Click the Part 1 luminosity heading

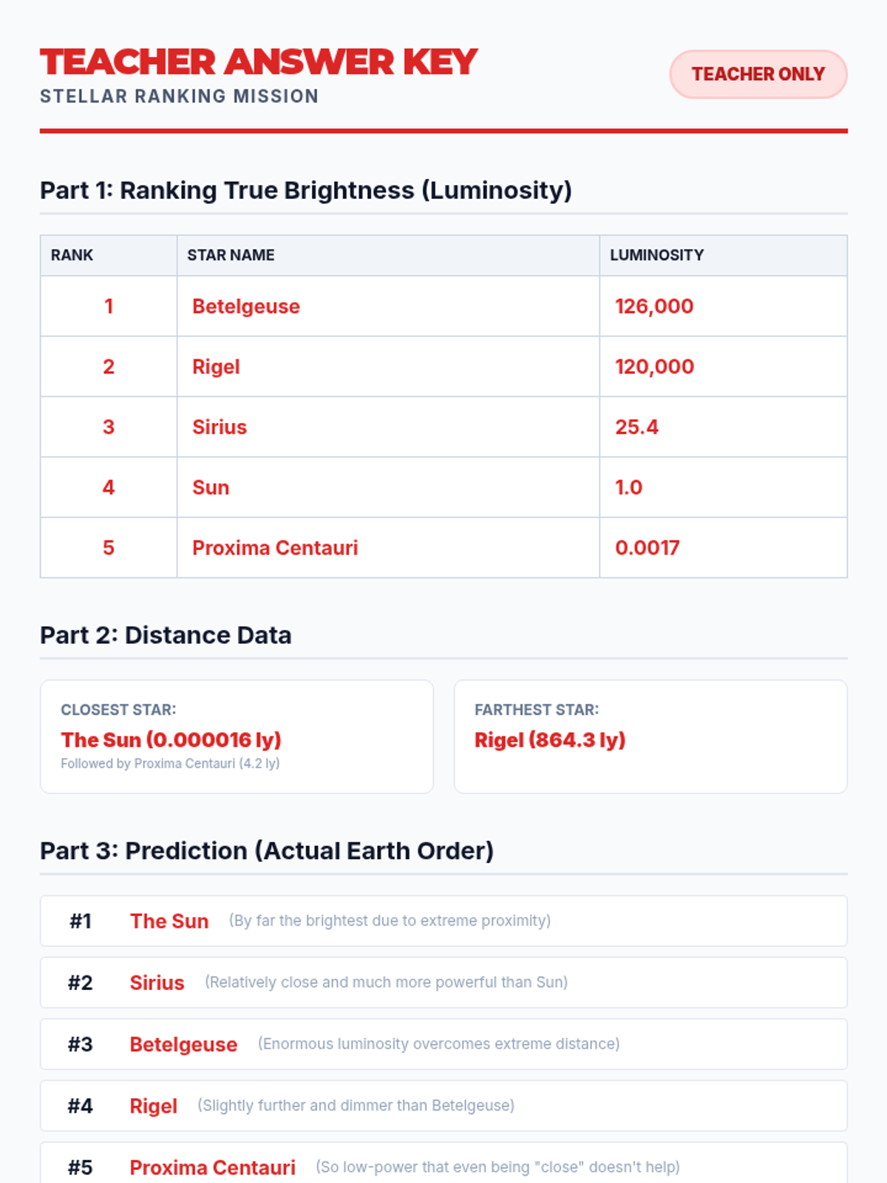click(305, 191)
